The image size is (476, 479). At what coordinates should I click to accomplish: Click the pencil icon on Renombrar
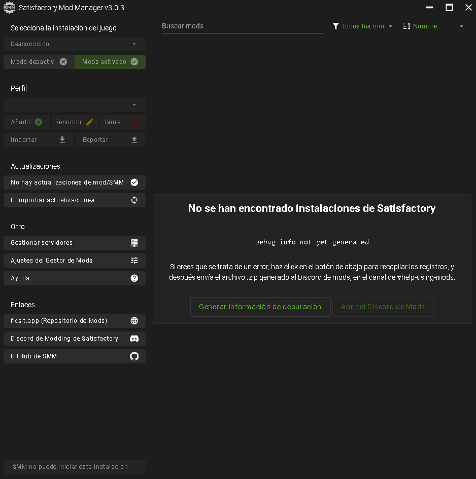(x=90, y=122)
